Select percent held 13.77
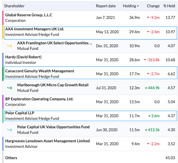 point(170,18)
